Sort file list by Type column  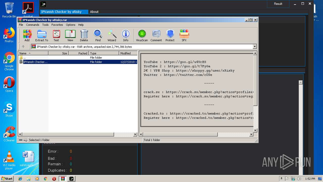[104, 53]
